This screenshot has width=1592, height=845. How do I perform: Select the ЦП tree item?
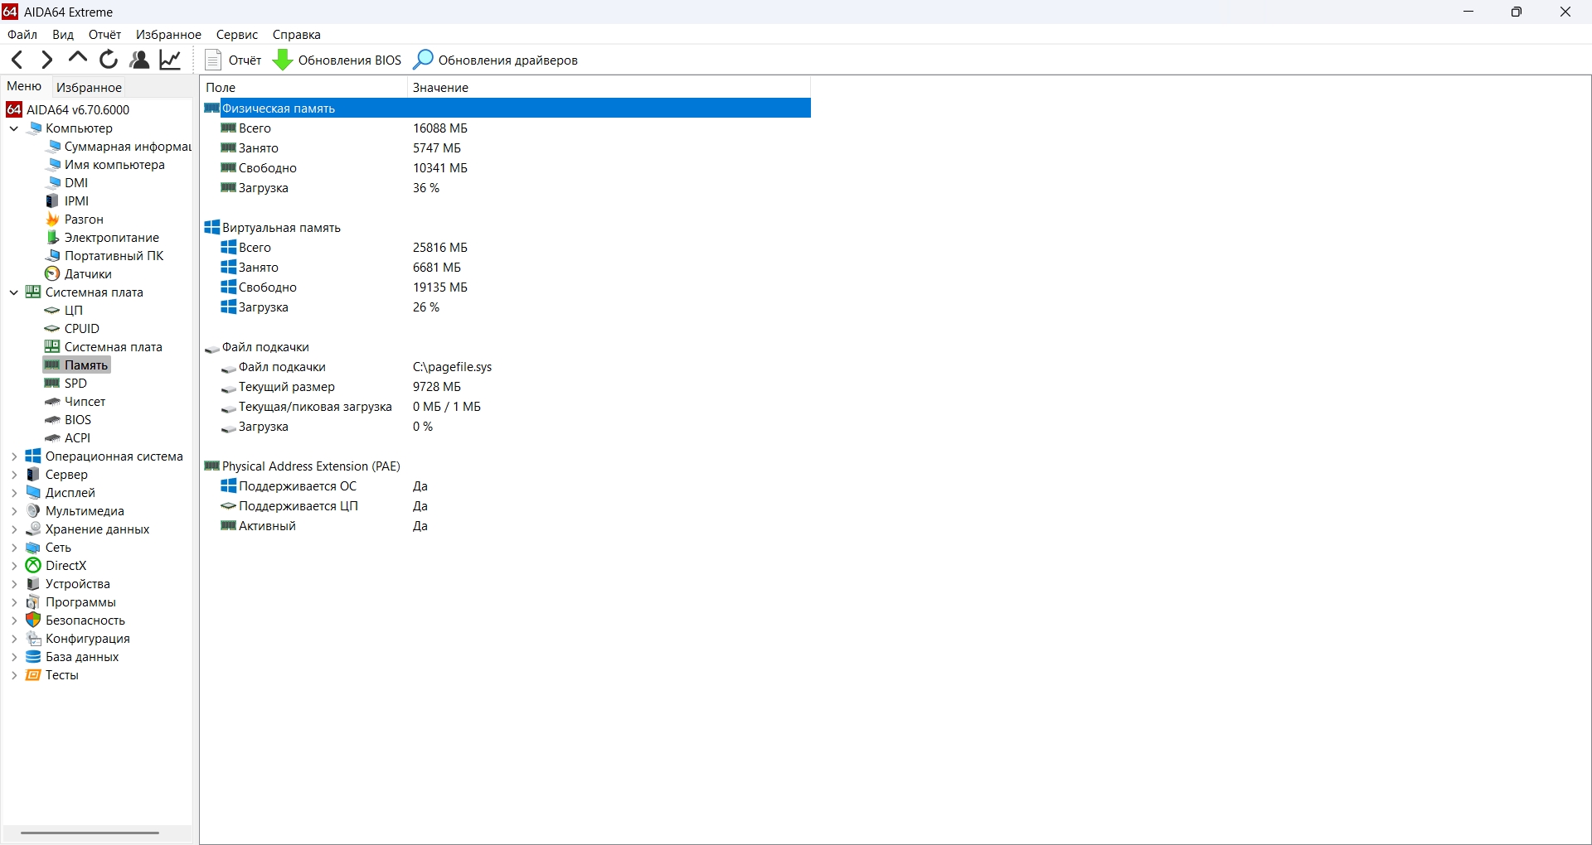[x=64, y=311]
